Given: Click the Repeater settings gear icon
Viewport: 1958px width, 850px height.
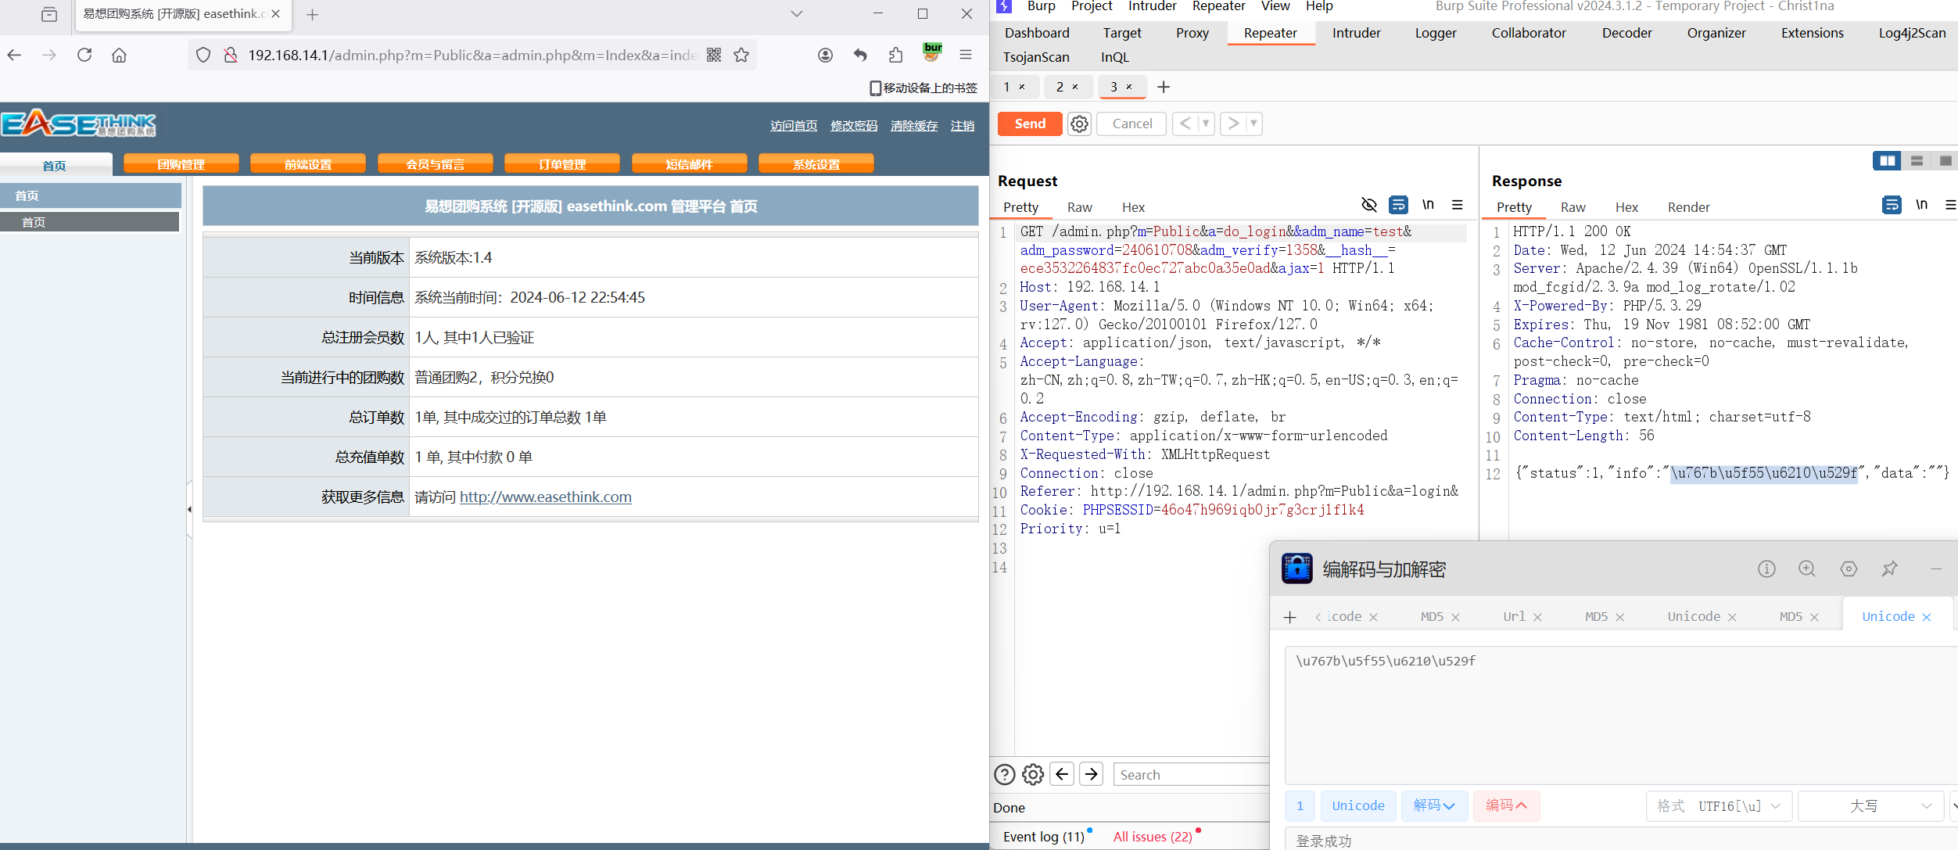Looking at the screenshot, I should point(1079,124).
